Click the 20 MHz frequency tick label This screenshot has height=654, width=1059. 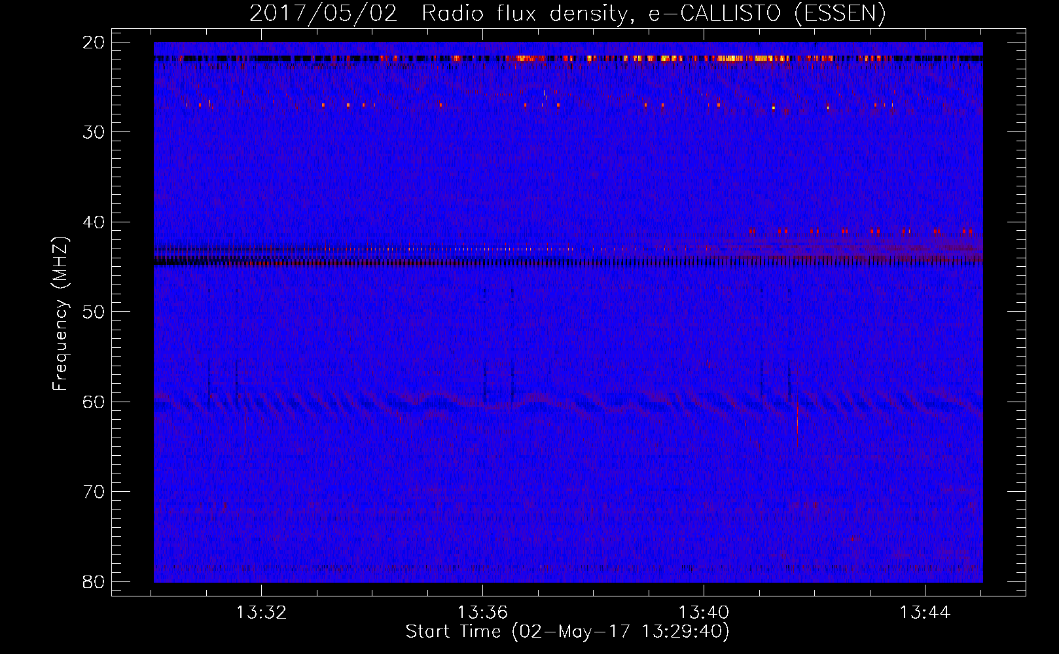pyautogui.click(x=94, y=43)
